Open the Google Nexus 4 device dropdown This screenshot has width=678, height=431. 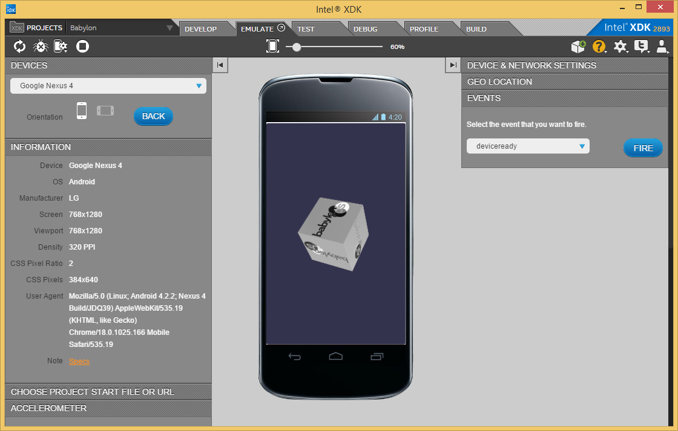click(108, 85)
